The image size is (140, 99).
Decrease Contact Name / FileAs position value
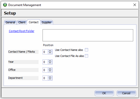click(50, 53)
